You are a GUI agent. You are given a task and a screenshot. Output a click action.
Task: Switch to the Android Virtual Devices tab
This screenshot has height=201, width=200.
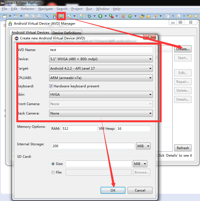tap(30, 32)
